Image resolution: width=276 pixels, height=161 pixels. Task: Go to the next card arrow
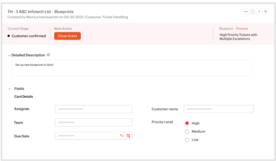(259, 12)
